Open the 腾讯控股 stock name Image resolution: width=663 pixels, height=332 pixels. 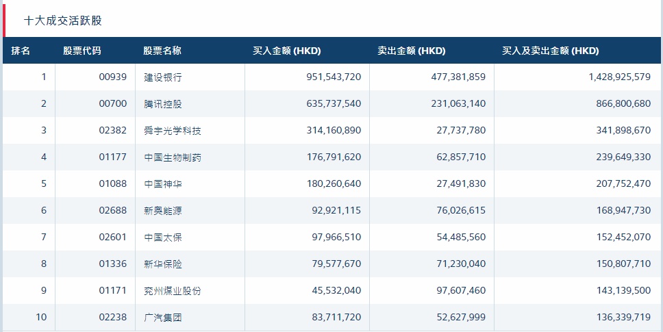(x=163, y=104)
